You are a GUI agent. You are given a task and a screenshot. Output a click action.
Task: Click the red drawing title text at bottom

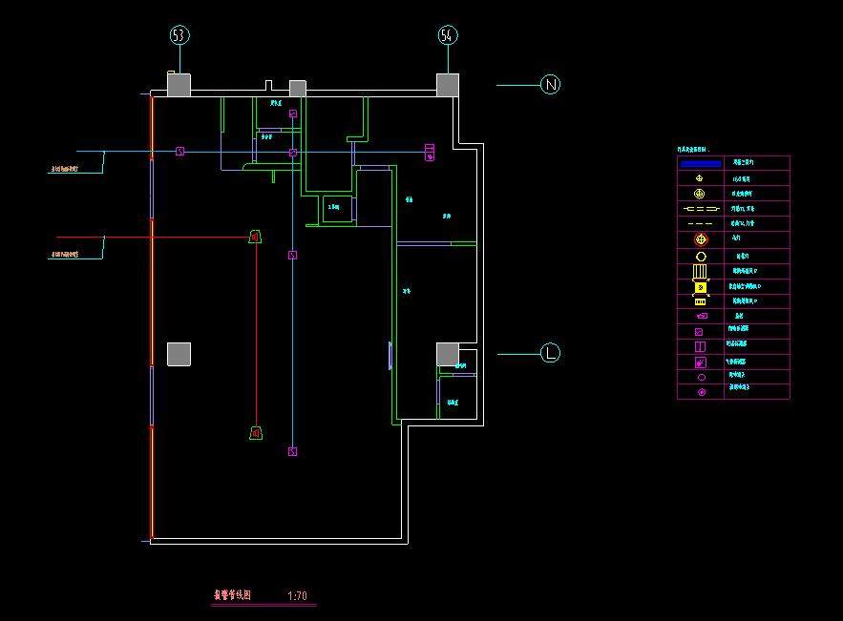[232, 596]
